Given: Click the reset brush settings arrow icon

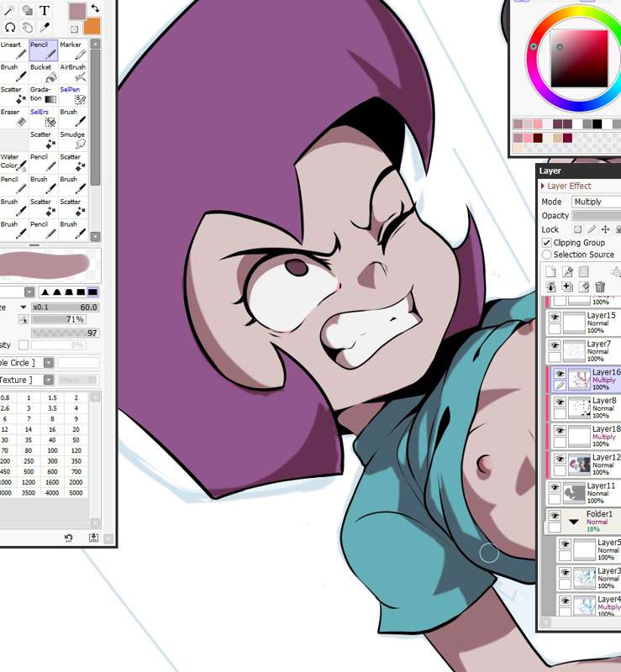Looking at the screenshot, I should tap(68, 538).
